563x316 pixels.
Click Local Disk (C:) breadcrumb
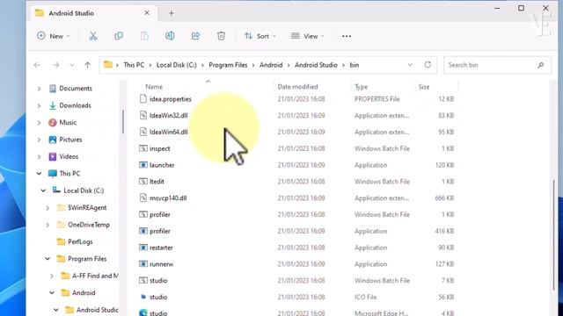pyautogui.click(x=176, y=65)
